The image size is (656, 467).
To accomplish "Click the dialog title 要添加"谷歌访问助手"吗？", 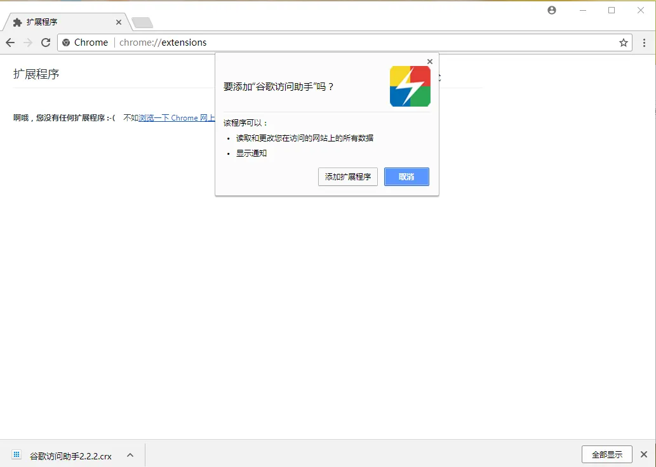I will click(x=279, y=86).
